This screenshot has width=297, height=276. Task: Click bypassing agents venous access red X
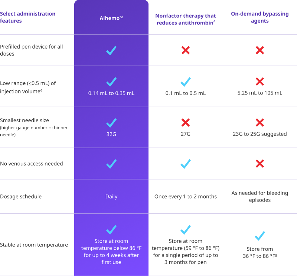click(260, 163)
